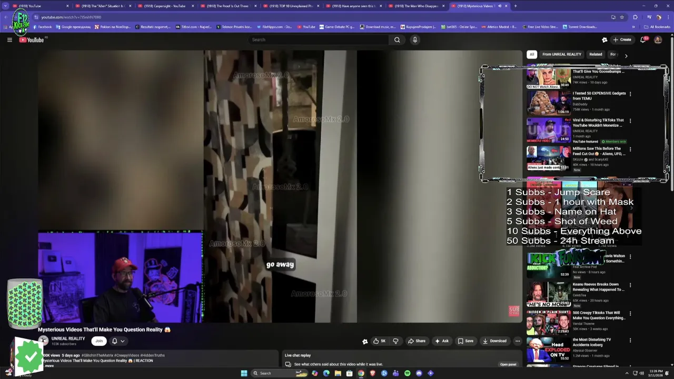Open File Explorer from the taskbar
The width and height of the screenshot is (674, 379).
[338, 373]
